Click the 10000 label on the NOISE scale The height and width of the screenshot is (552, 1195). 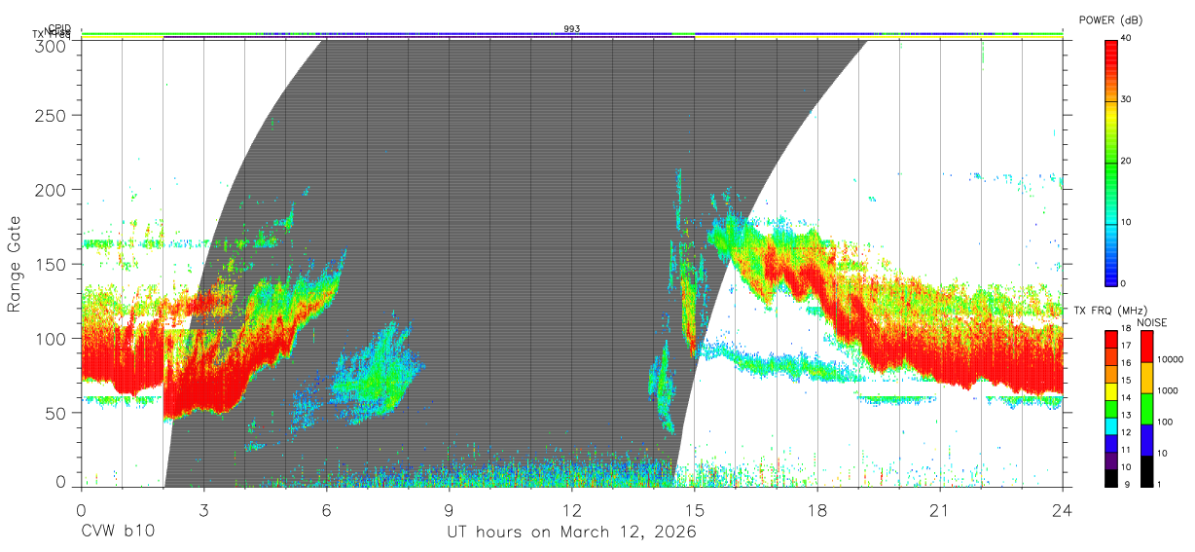(1171, 359)
